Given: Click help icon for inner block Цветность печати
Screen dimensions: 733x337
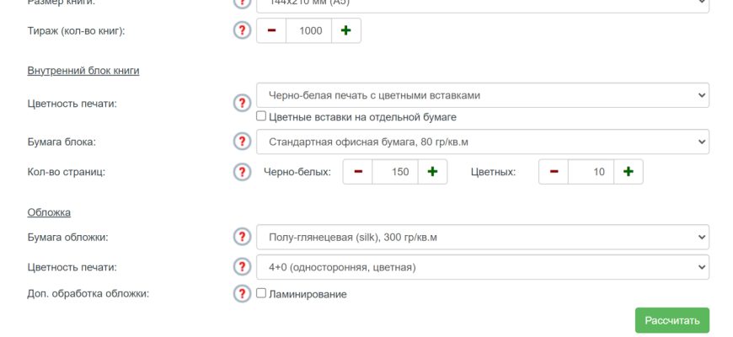Looking at the screenshot, I should point(242,103).
